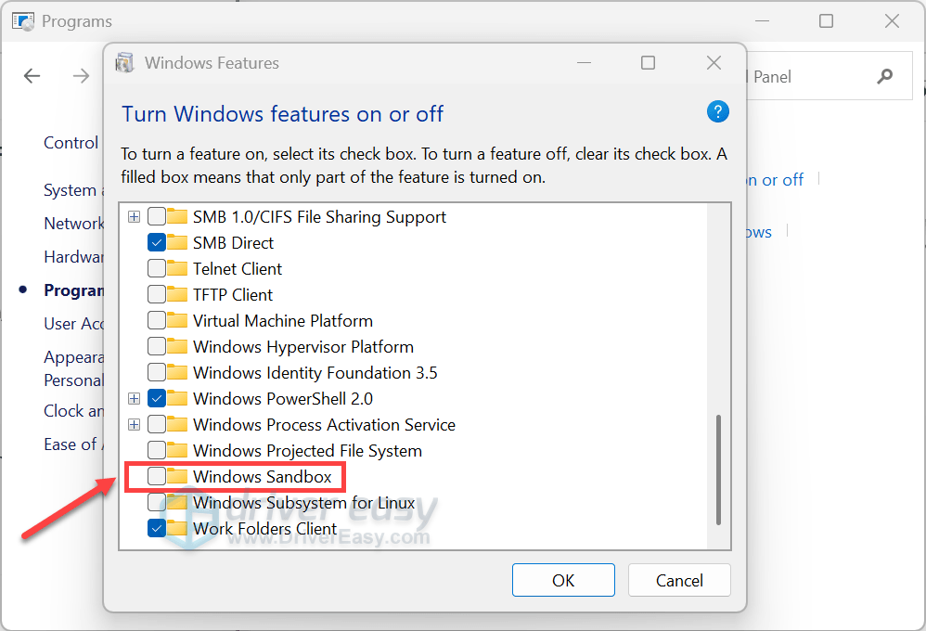Viewport: 926px width, 631px height.
Task: Maximize the Windows Features dialog
Action: [648, 62]
